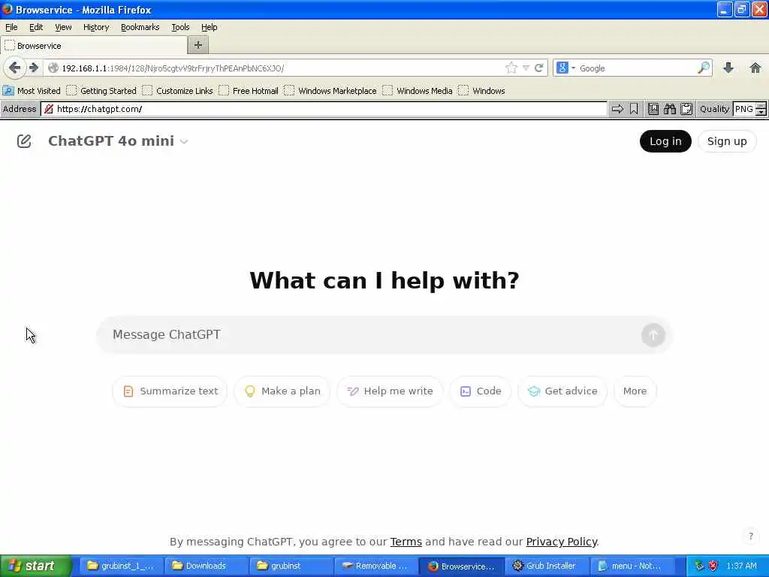Viewport: 769px width, 577px height.
Task: Open the Help menu
Action: tap(210, 27)
